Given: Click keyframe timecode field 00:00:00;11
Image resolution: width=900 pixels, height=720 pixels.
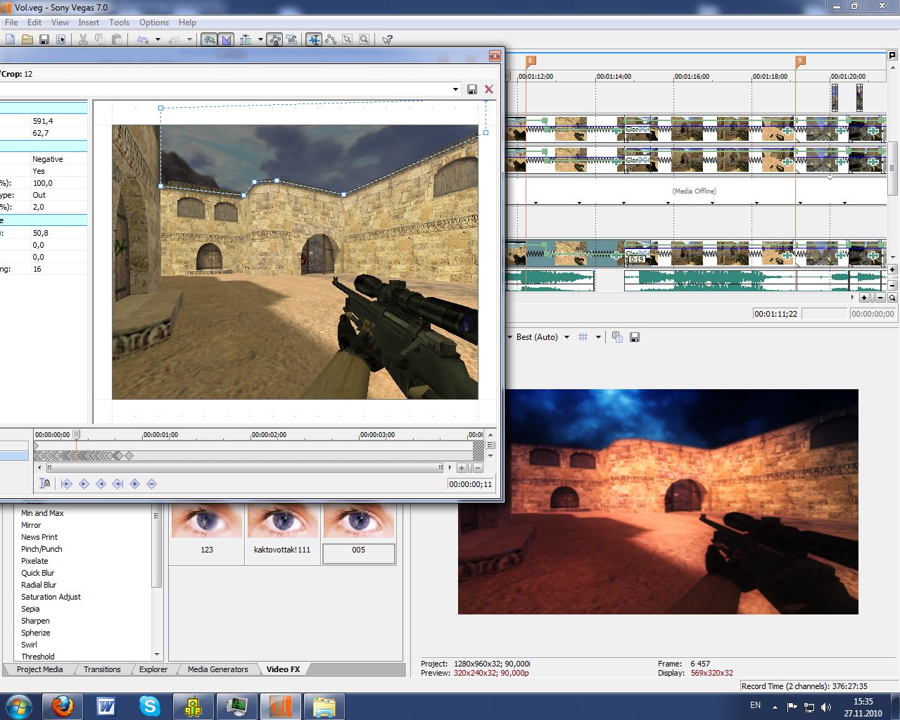Looking at the screenshot, I should point(471,484).
